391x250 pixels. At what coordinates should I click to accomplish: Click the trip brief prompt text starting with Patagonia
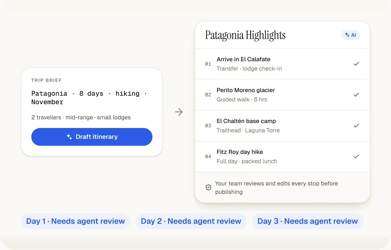[x=89, y=98]
